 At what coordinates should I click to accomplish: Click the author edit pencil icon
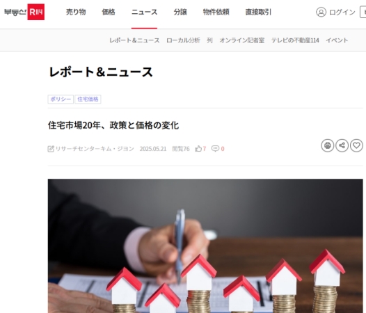coord(51,149)
